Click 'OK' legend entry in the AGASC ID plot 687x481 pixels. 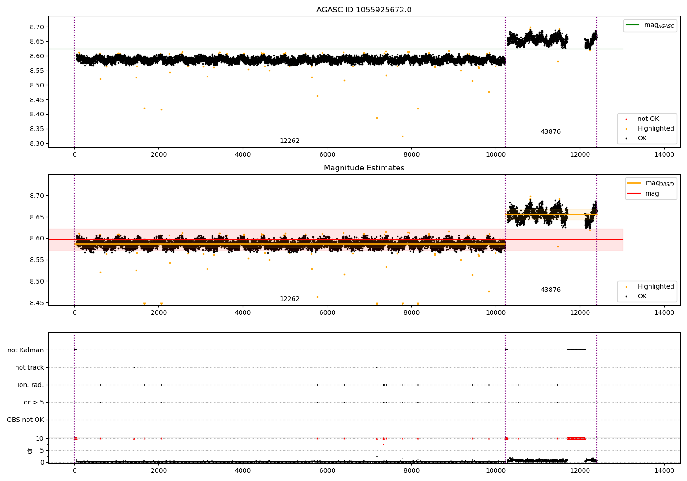coord(642,138)
